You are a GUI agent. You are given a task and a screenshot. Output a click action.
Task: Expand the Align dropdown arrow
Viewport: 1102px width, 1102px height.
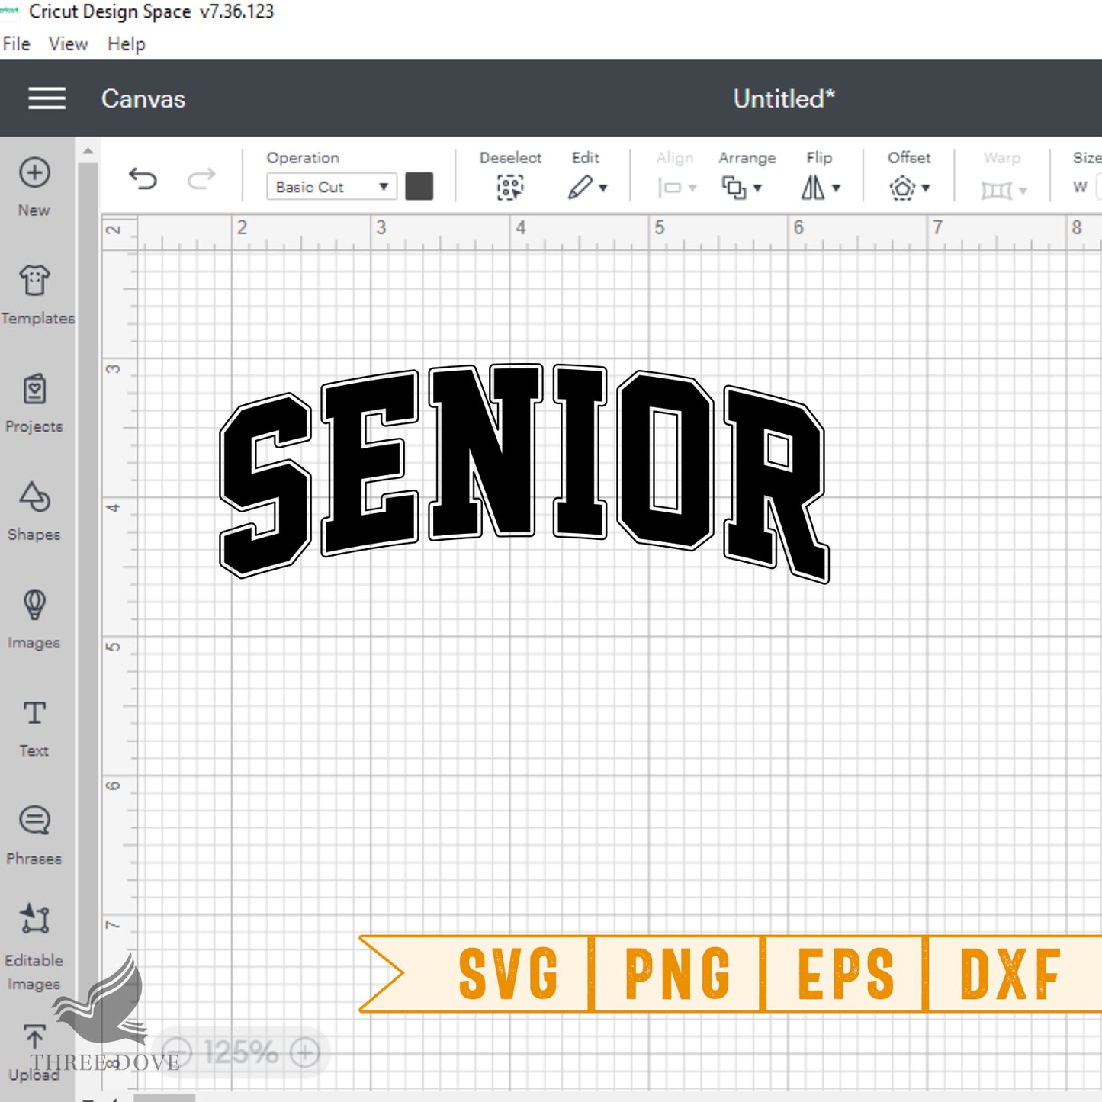point(692,188)
